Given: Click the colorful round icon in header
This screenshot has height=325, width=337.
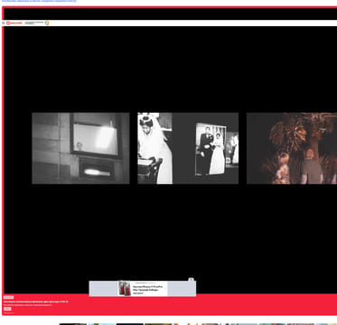Looking at the screenshot, I should pos(47,23).
